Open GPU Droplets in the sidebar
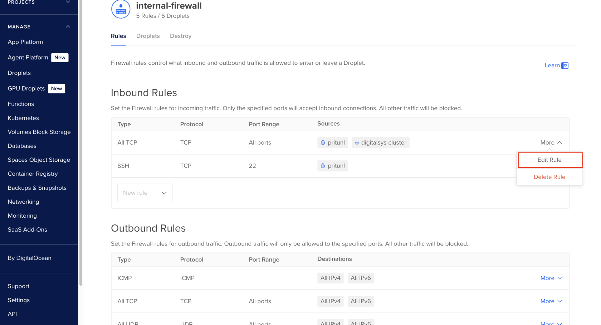Screen dimensions: 601x325 point(26,88)
